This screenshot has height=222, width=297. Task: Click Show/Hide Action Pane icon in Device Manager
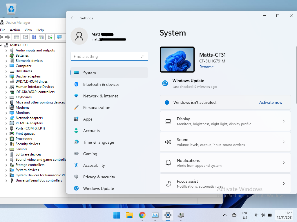[41, 37]
